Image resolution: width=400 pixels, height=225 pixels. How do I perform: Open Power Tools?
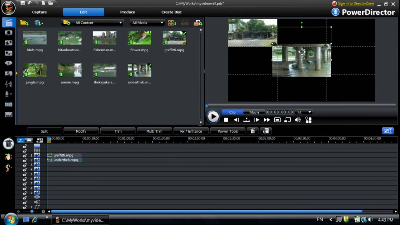point(228,131)
